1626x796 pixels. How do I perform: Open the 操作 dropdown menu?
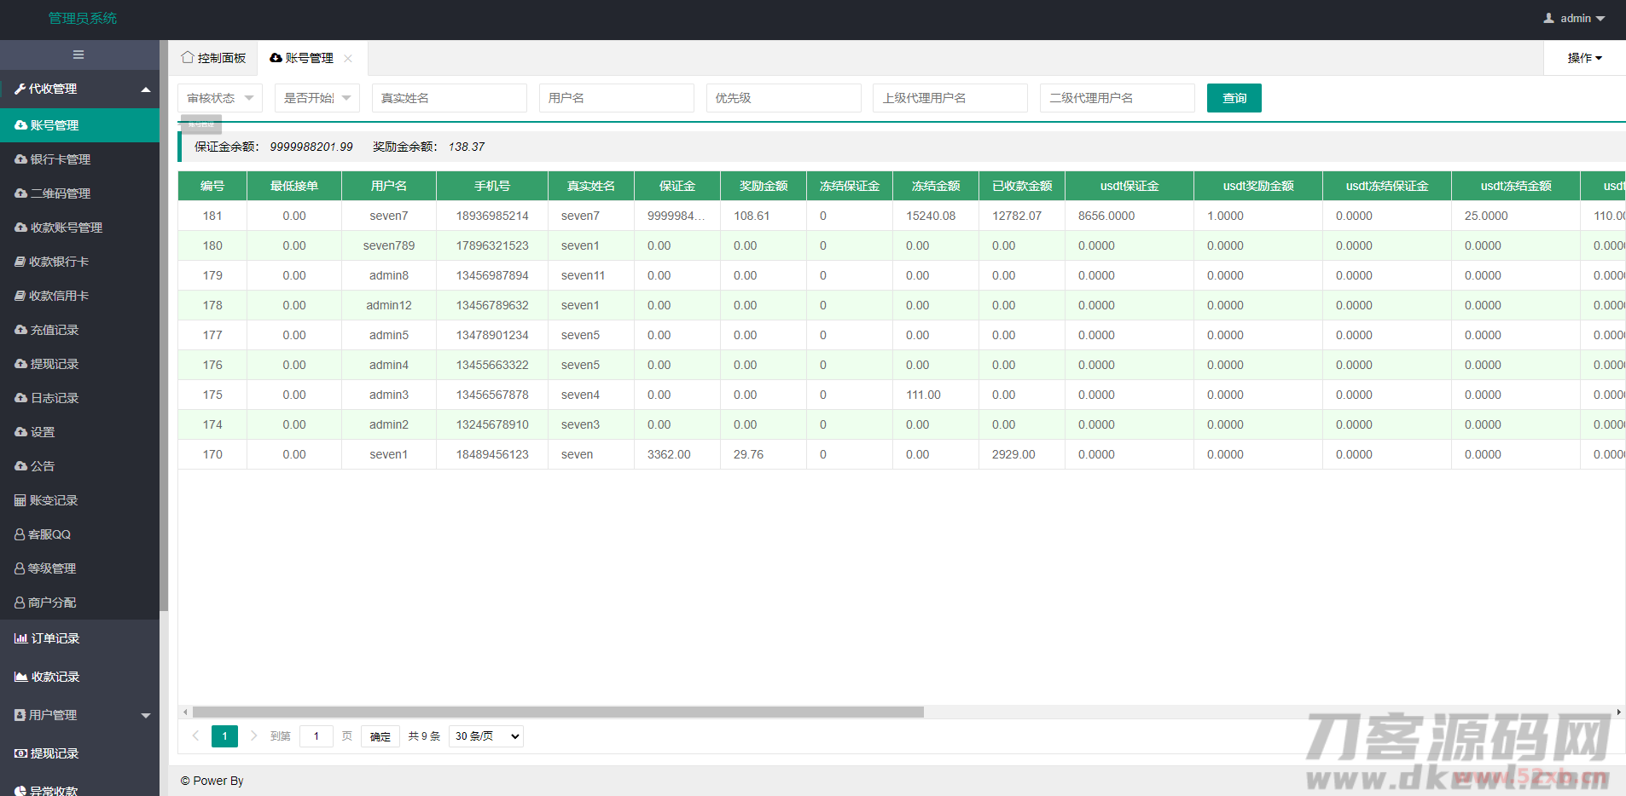[x=1584, y=58]
